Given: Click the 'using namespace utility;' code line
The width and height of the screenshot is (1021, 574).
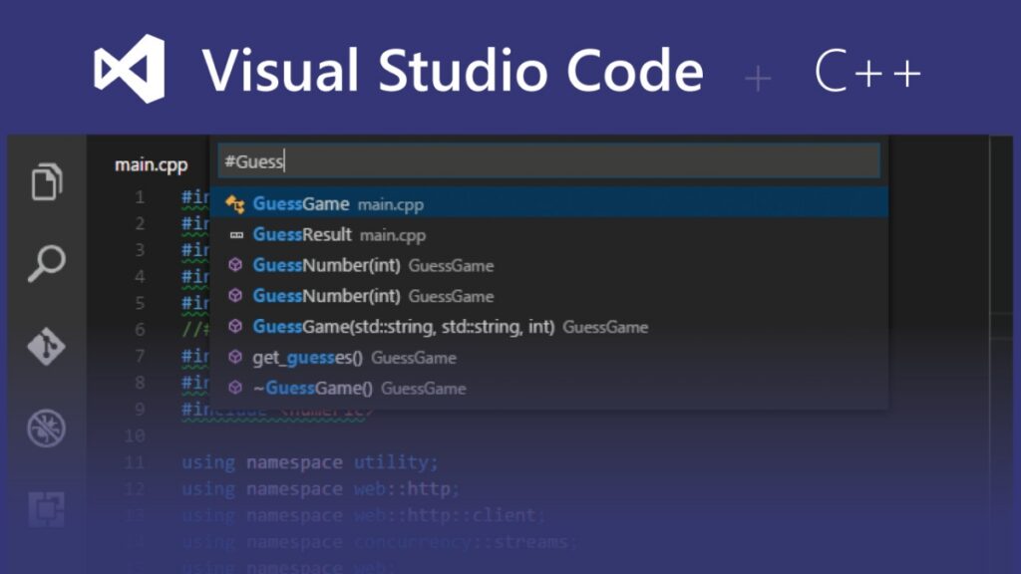Looking at the screenshot, I should [x=309, y=462].
